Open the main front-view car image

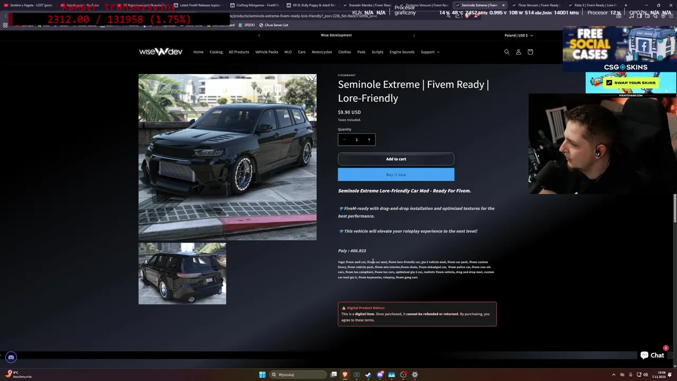click(227, 157)
